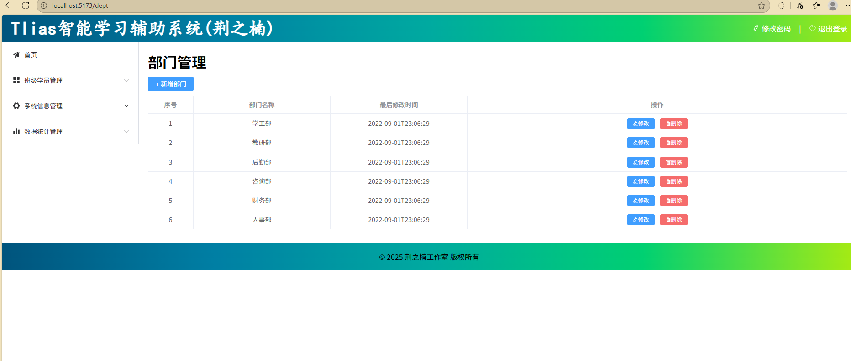
Task: Edit the 学工部 department row
Action: tap(641, 124)
